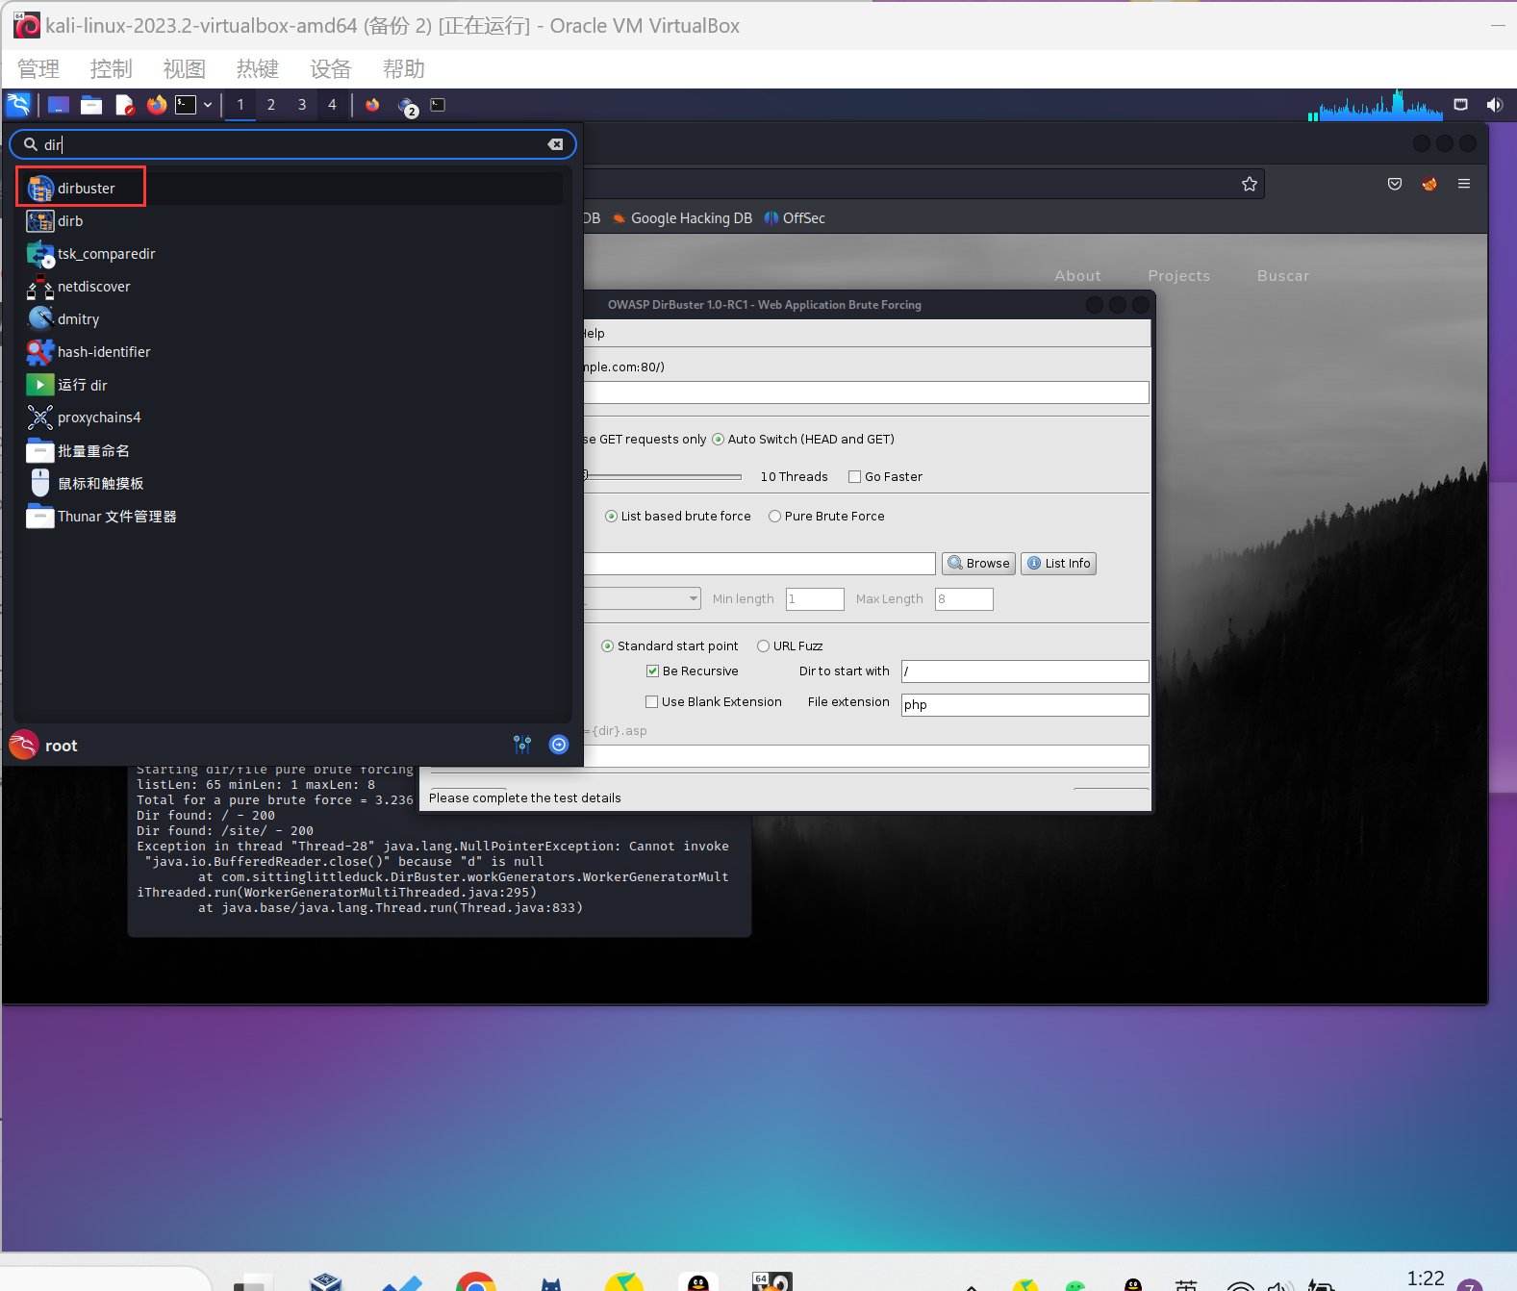This screenshot has height=1291, width=1517.
Task: Click the application search field
Action: (292, 144)
